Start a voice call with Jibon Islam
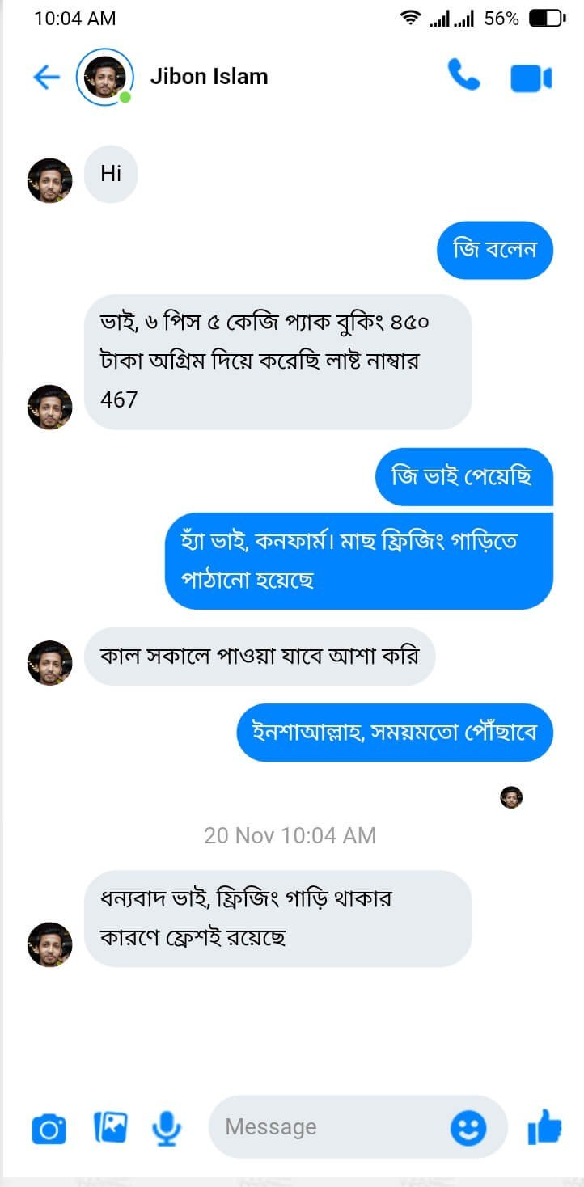This screenshot has height=1187, width=584. coord(463,77)
